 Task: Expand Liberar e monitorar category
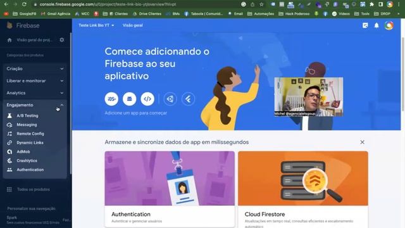pyautogui.click(x=35, y=81)
